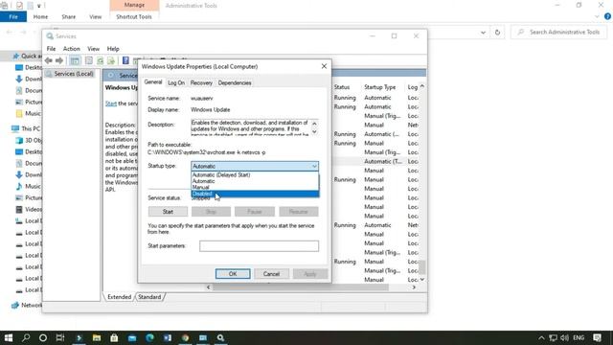The width and height of the screenshot is (613, 345).
Task: Open Word from the taskbar
Action: pos(168,337)
